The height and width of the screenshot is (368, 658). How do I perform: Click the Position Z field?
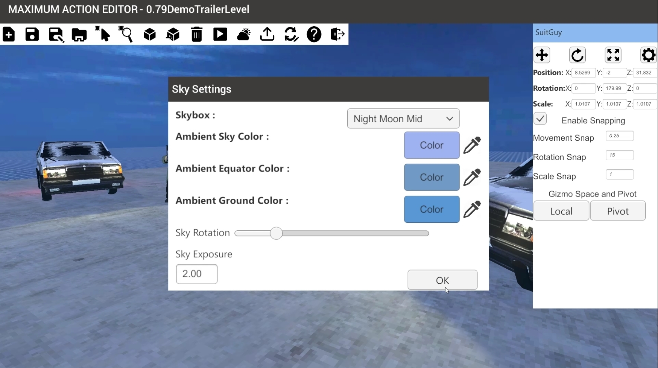[645, 73]
